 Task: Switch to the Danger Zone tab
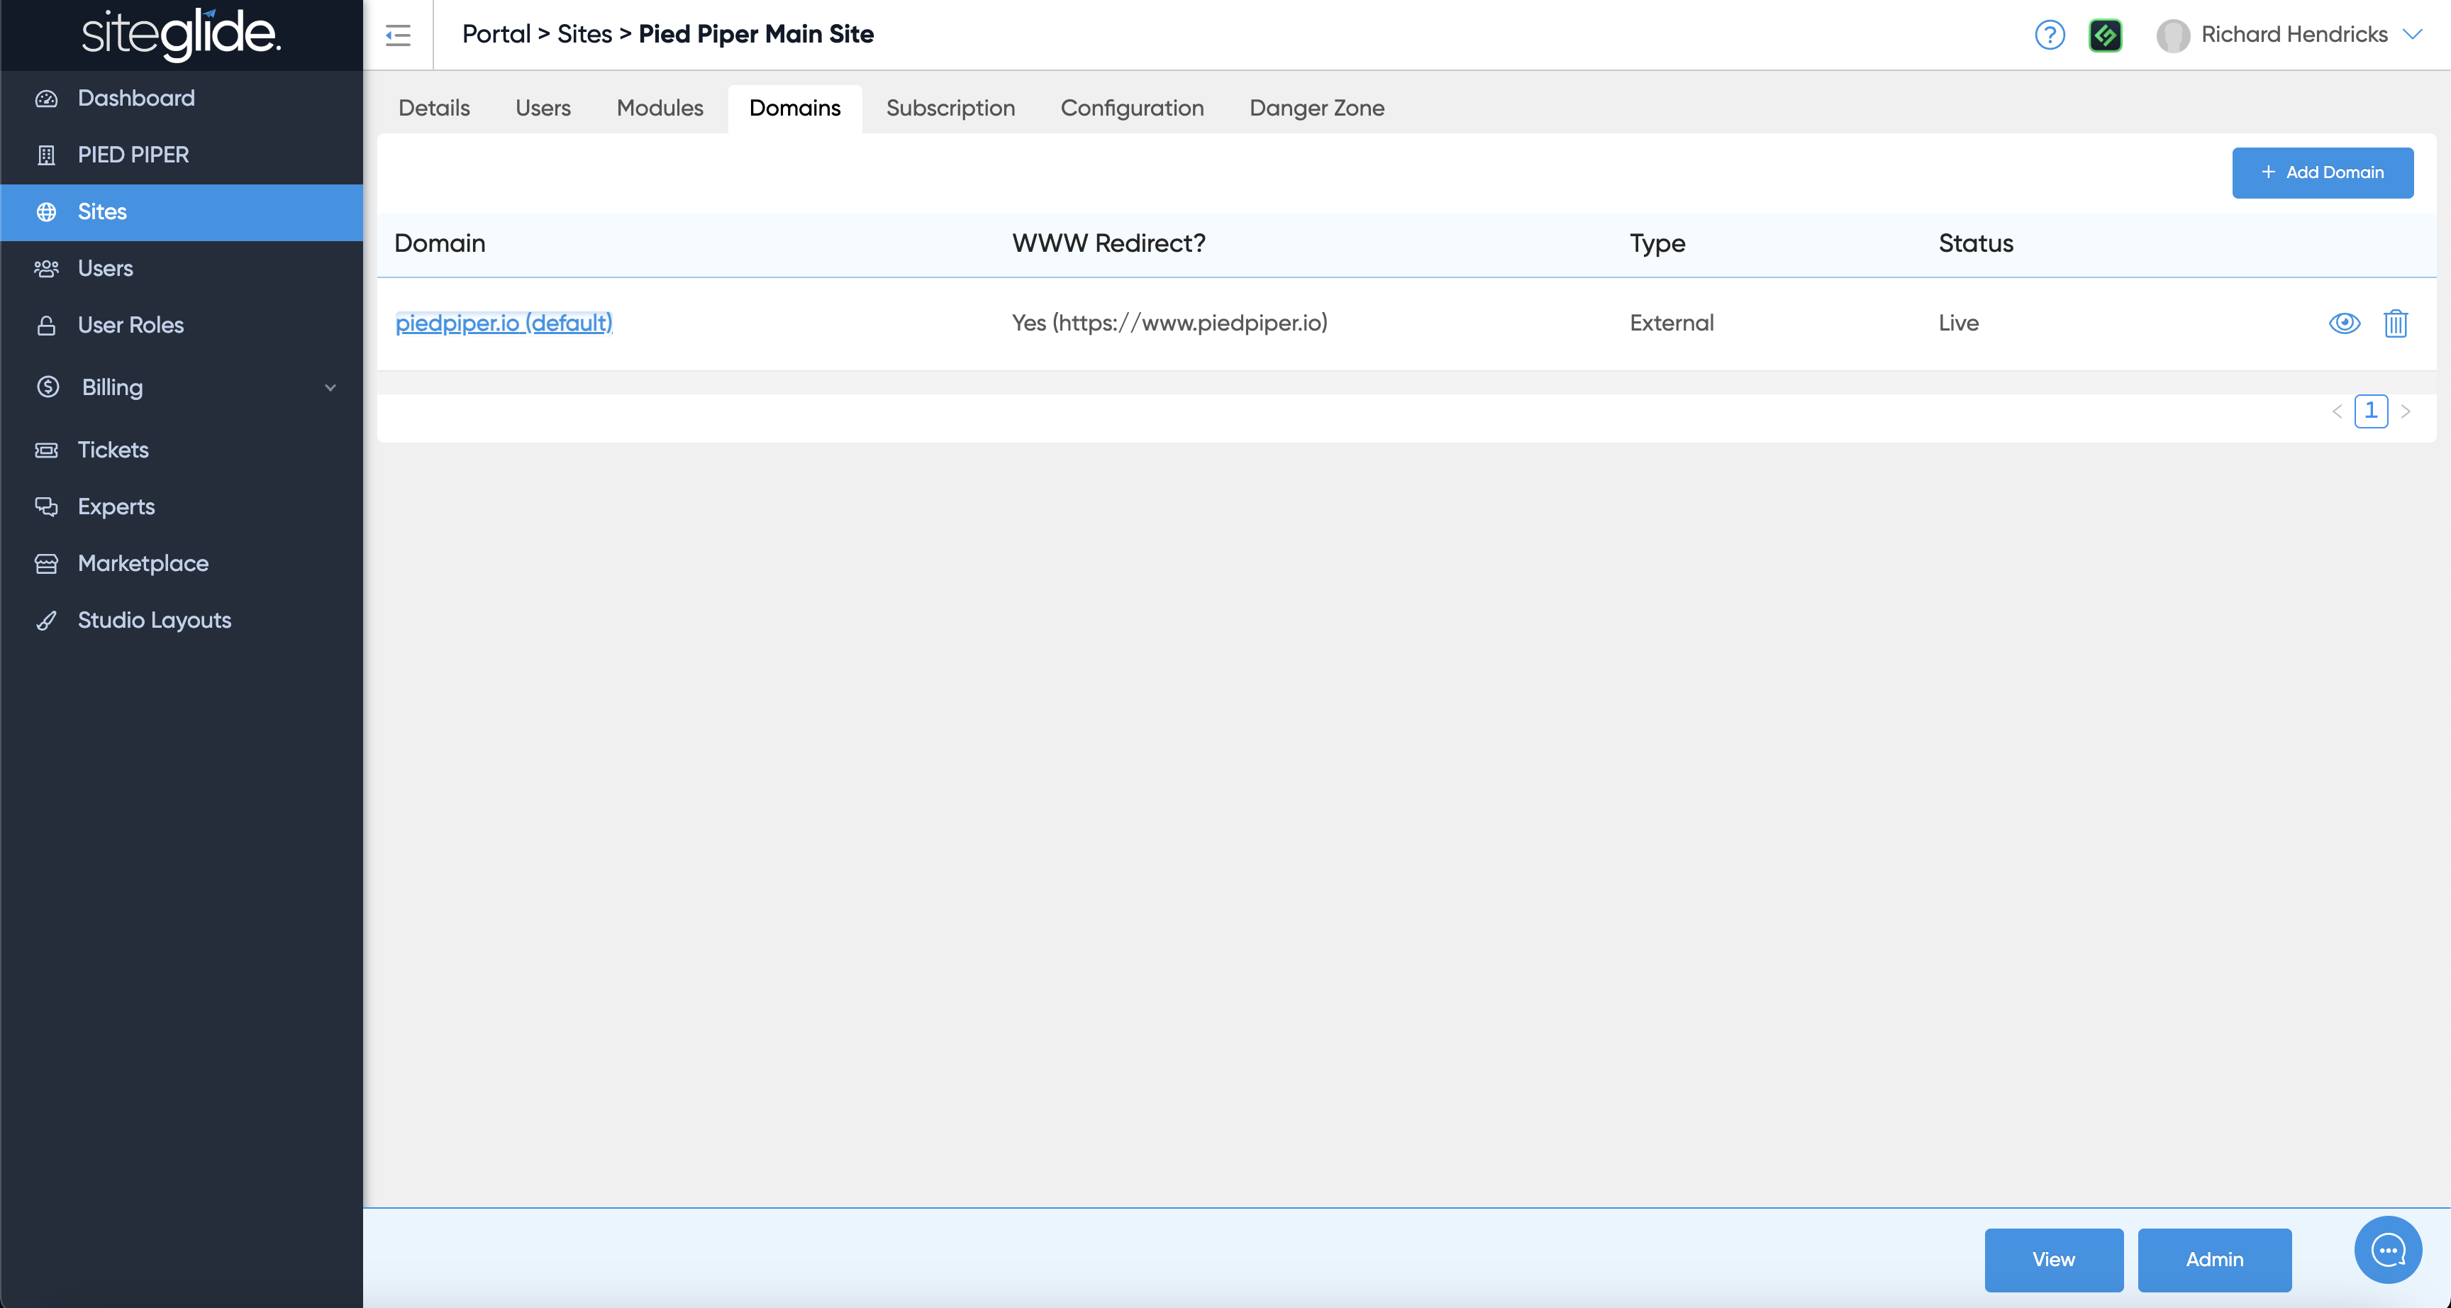(1316, 109)
